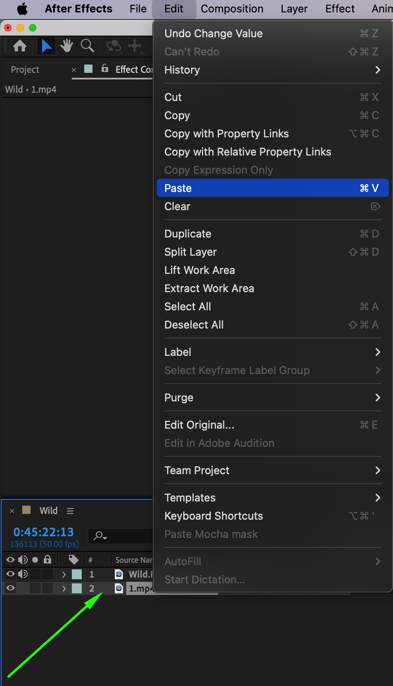
Task: Click Undo Change Value
Action: coord(213,34)
